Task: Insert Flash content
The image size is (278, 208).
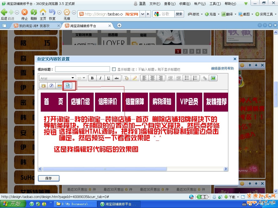Action: 51,86
